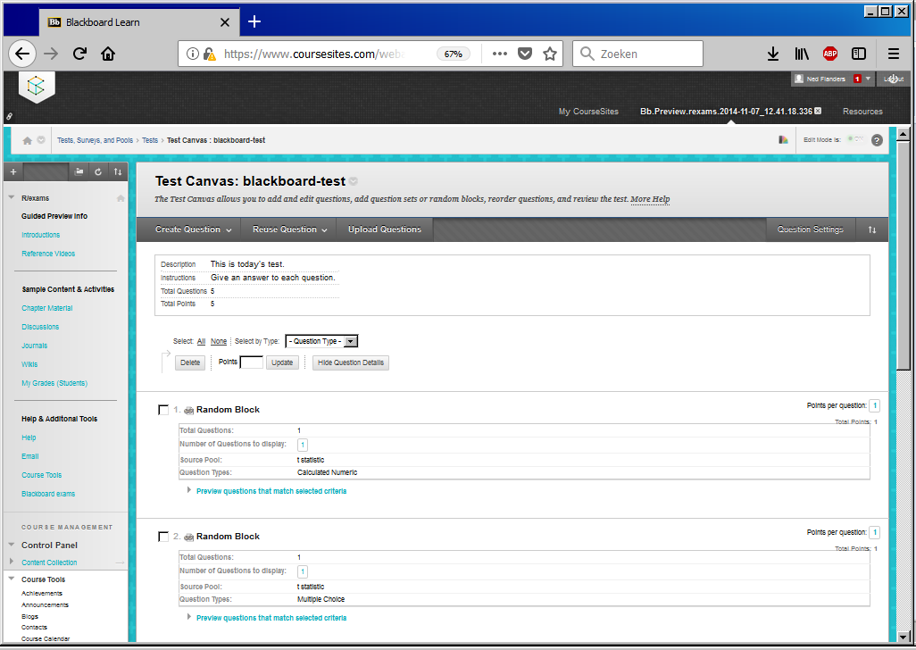Close the Blackboard Learn tab
The height and width of the screenshot is (650, 916).
(x=225, y=22)
